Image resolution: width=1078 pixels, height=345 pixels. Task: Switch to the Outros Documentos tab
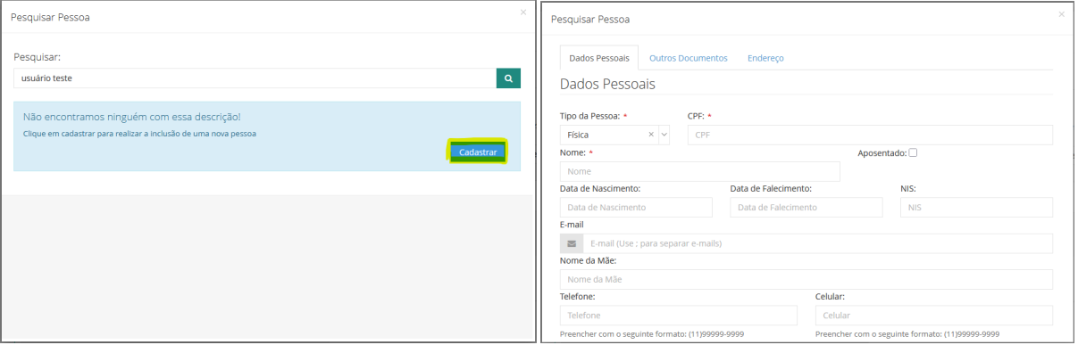tap(689, 58)
